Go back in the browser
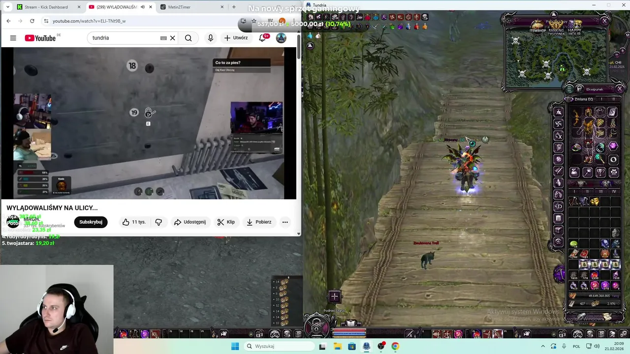This screenshot has width=630, height=354. coord(8,21)
